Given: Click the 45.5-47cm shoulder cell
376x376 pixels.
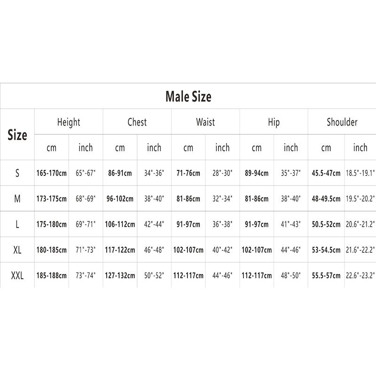Looking at the screenshot, I should [x=326, y=173].
